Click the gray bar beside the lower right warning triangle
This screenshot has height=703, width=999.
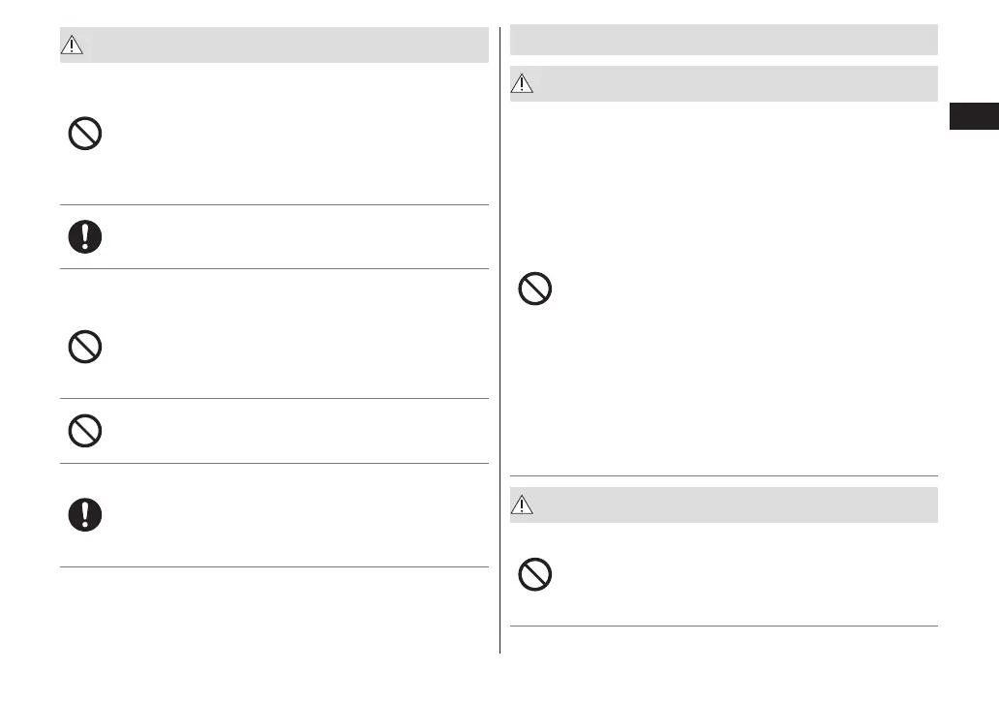[x=736, y=504]
